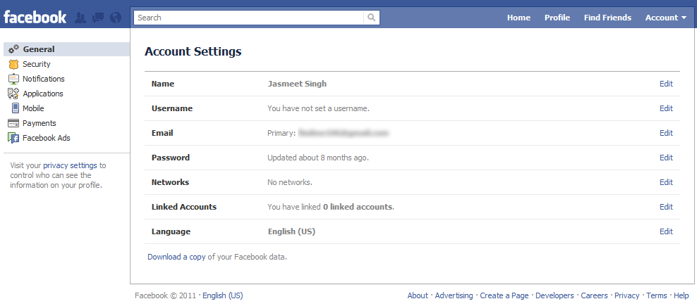697x306 pixels.
Task: Focus the Search input field
Action: tap(249, 18)
